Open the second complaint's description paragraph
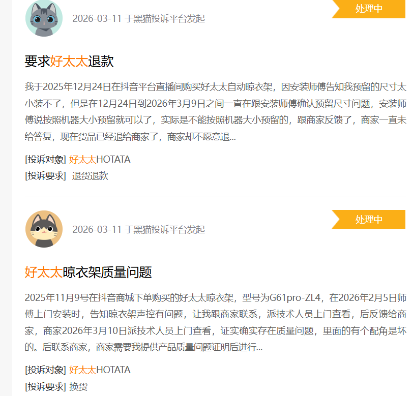412x396 pixels. tap(216, 322)
